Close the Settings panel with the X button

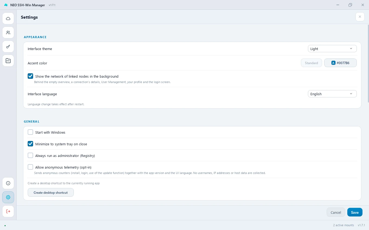point(360,17)
